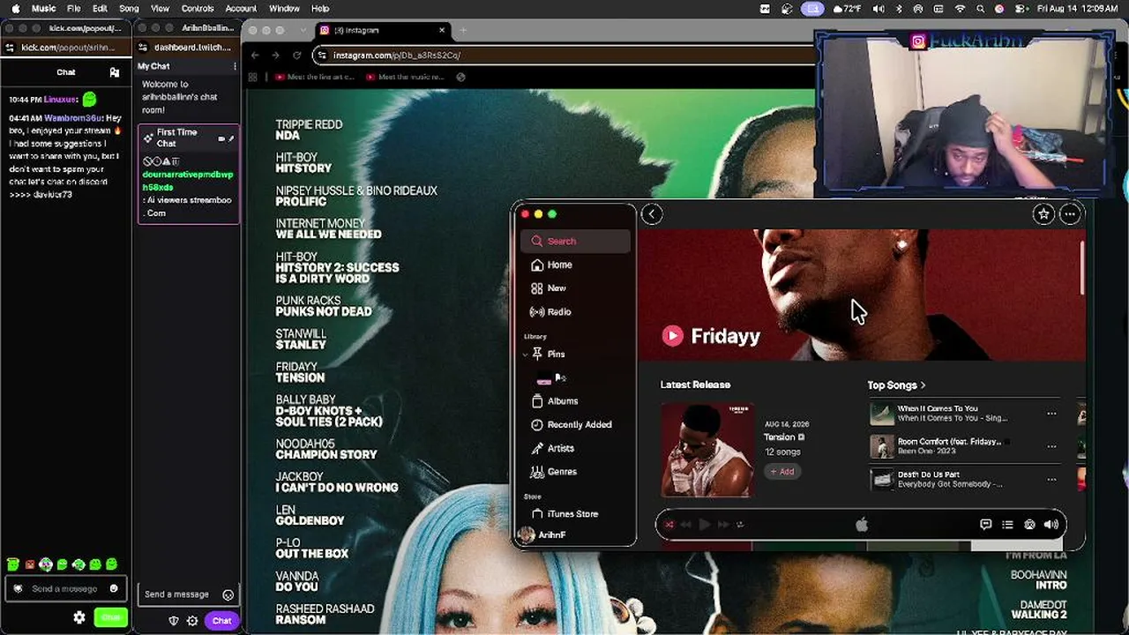Send message with purple Twitch Chat button
Screen dimensions: 1129x635
[221, 621]
